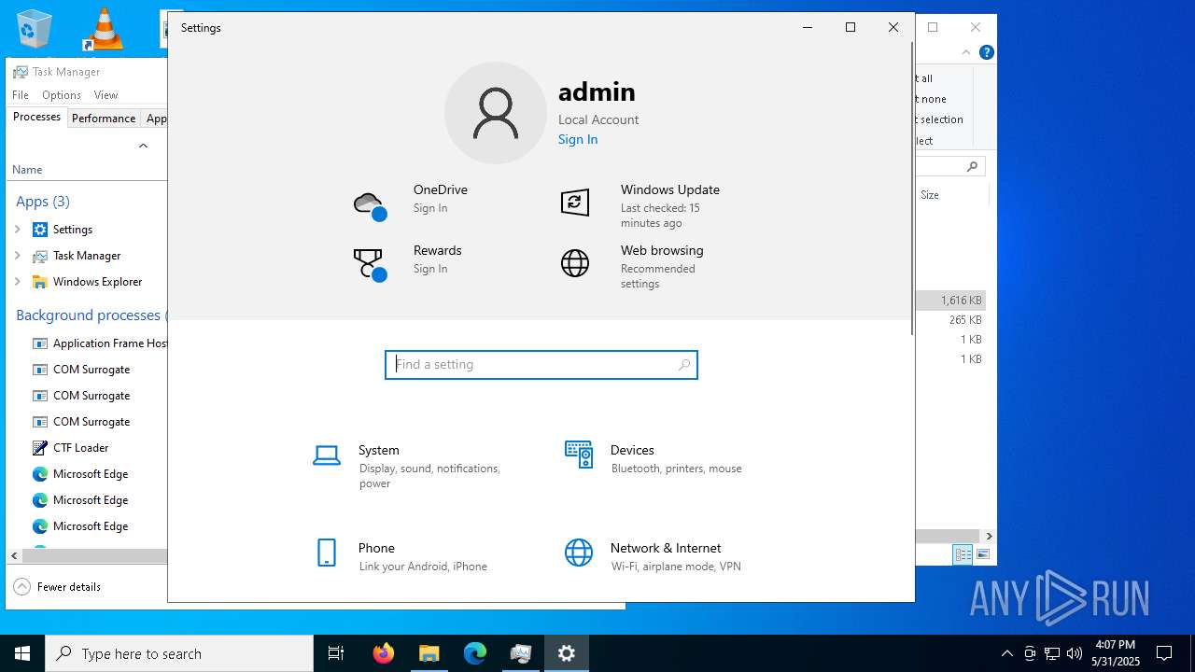Click the Windows Start button
Image resolution: width=1195 pixels, height=672 pixels.
click(22, 653)
